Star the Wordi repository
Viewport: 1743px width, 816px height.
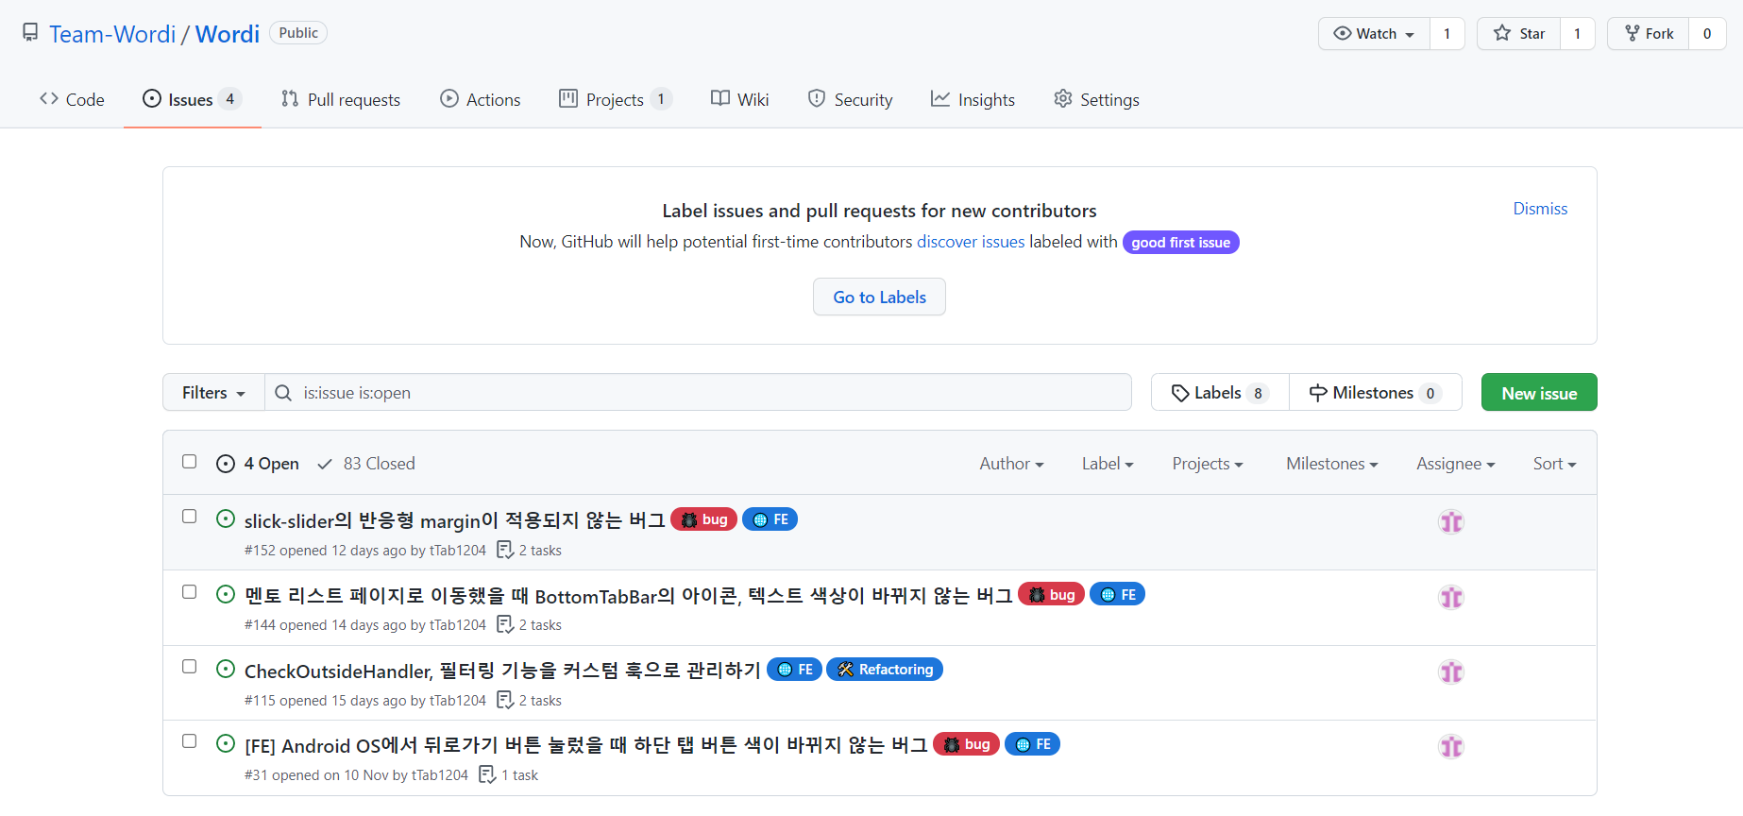pos(1518,34)
